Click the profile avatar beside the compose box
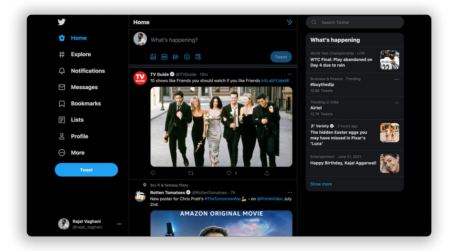The width and height of the screenshot is (458, 251). point(140,39)
